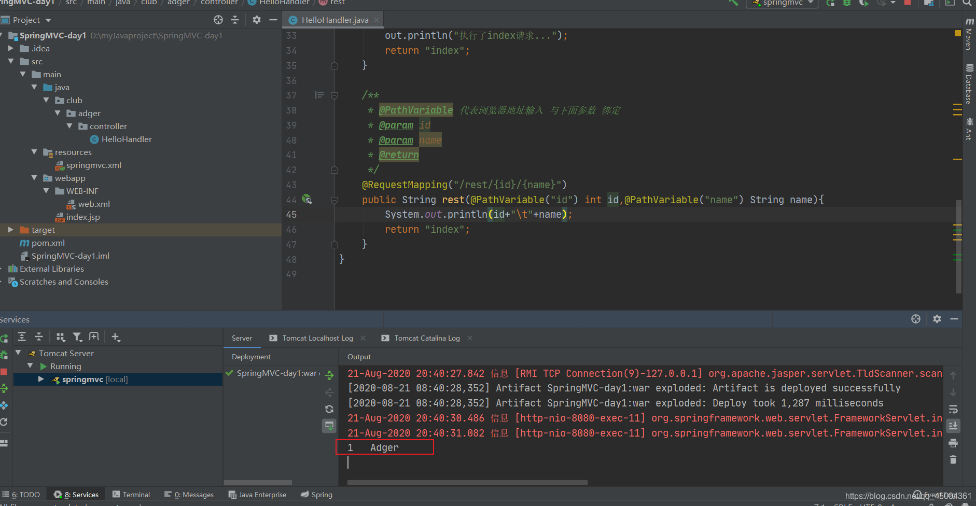The height and width of the screenshot is (506, 976).
Task: Click the Services globe view-mode icon
Action: click(916, 319)
